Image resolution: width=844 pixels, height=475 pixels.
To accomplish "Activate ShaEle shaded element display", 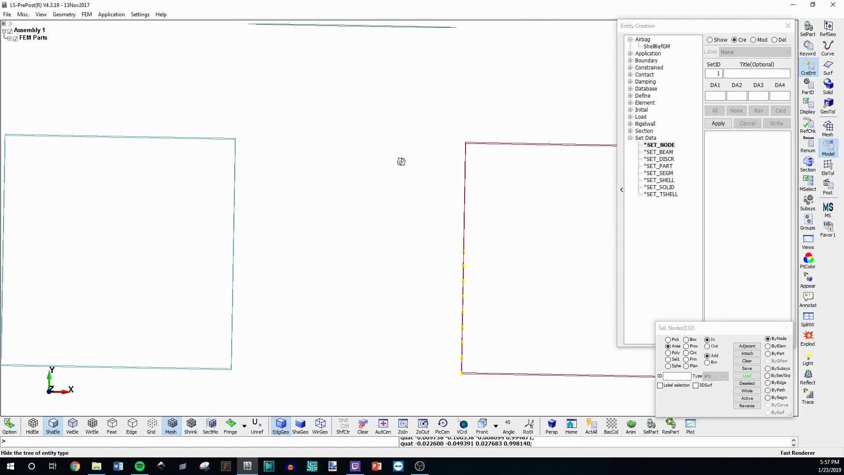I will [53, 426].
